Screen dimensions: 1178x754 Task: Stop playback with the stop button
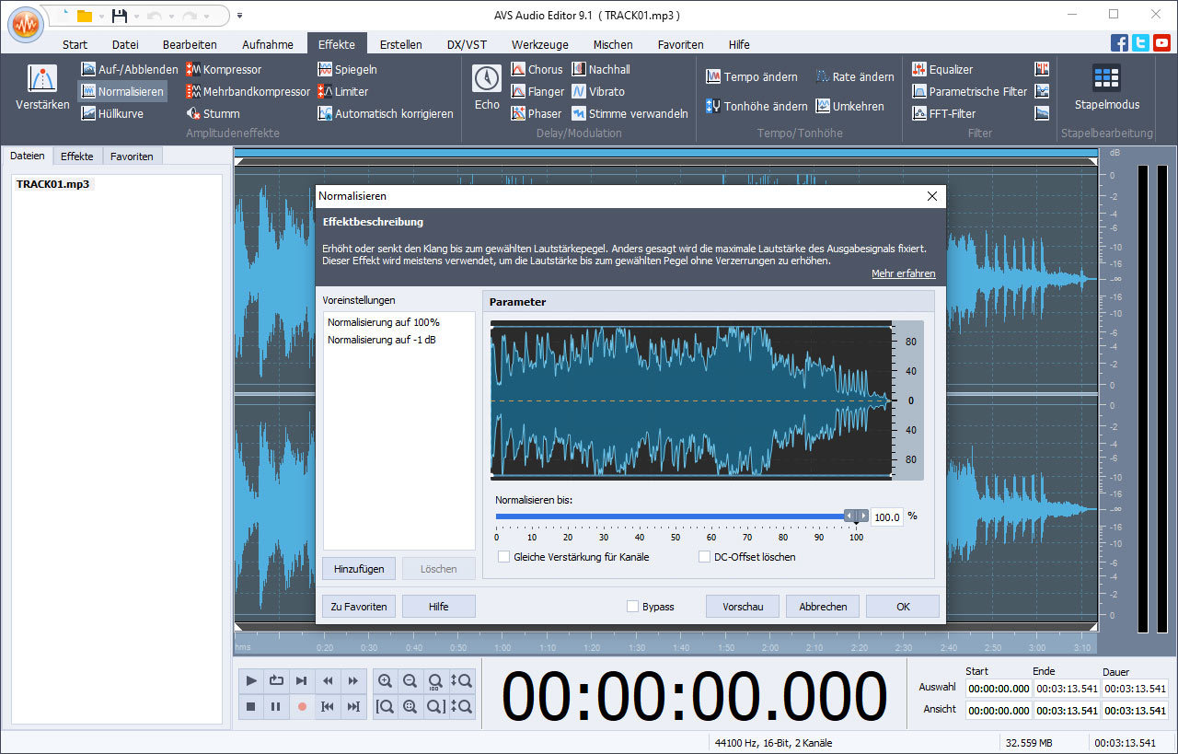[251, 707]
